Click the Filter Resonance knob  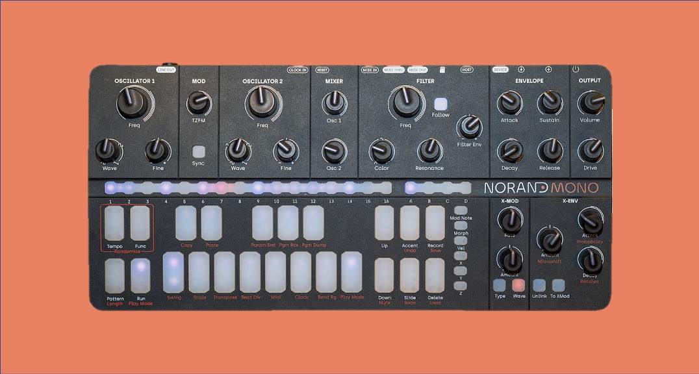pyautogui.click(x=429, y=150)
